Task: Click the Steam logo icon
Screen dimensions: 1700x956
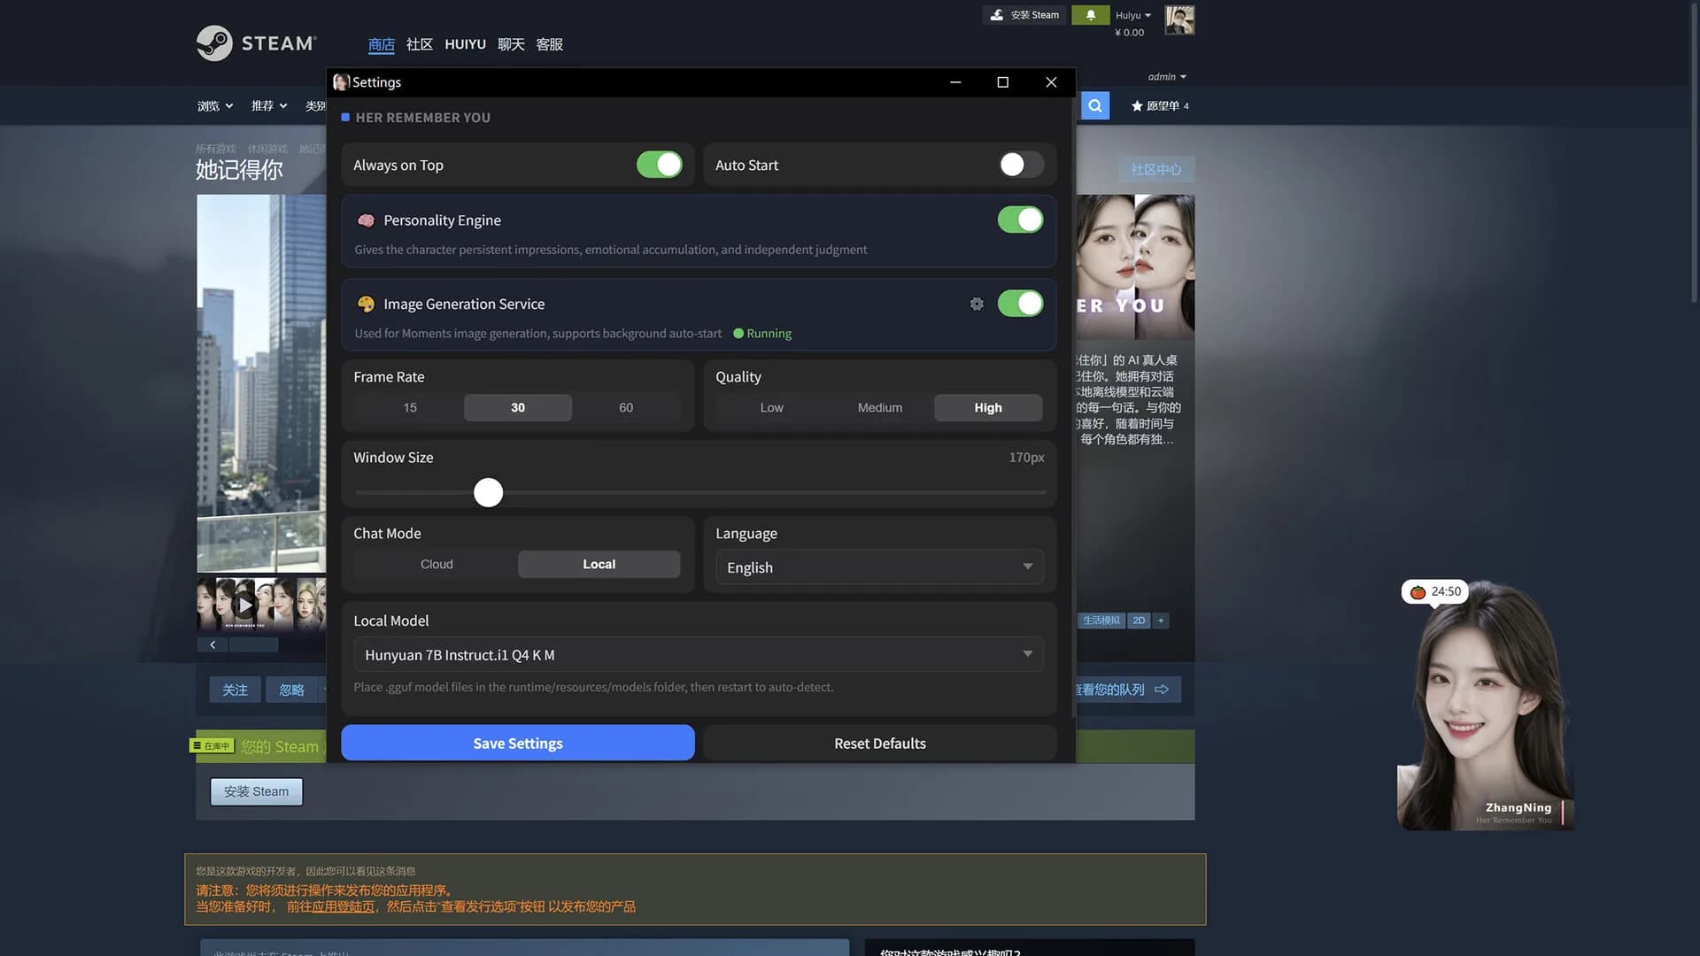Action: (214, 42)
